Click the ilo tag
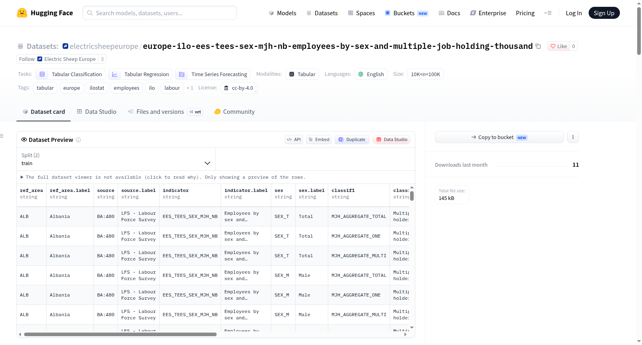Screen dimensions: 642x345 point(152,88)
